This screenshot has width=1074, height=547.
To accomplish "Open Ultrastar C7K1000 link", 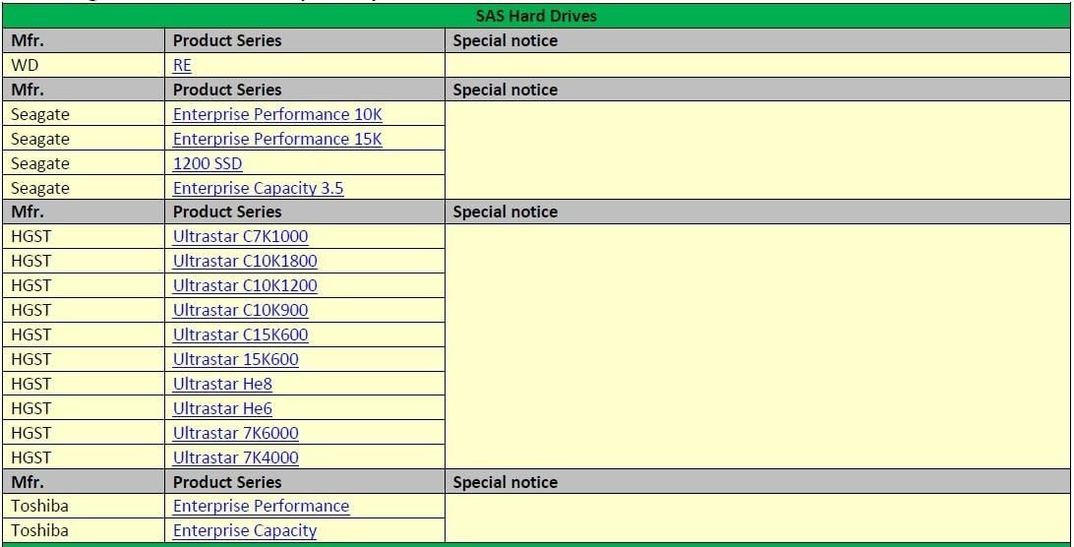I will click(240, 236).
